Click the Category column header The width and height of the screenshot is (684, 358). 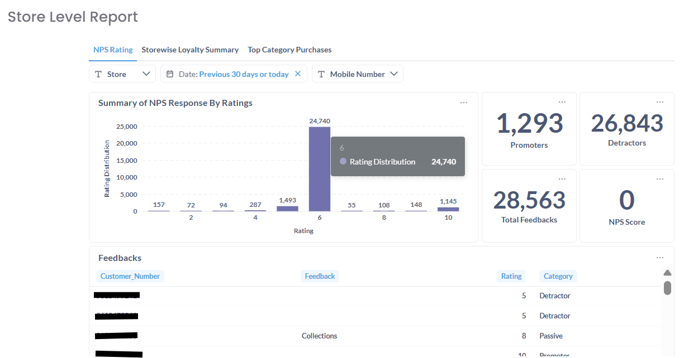558,276
